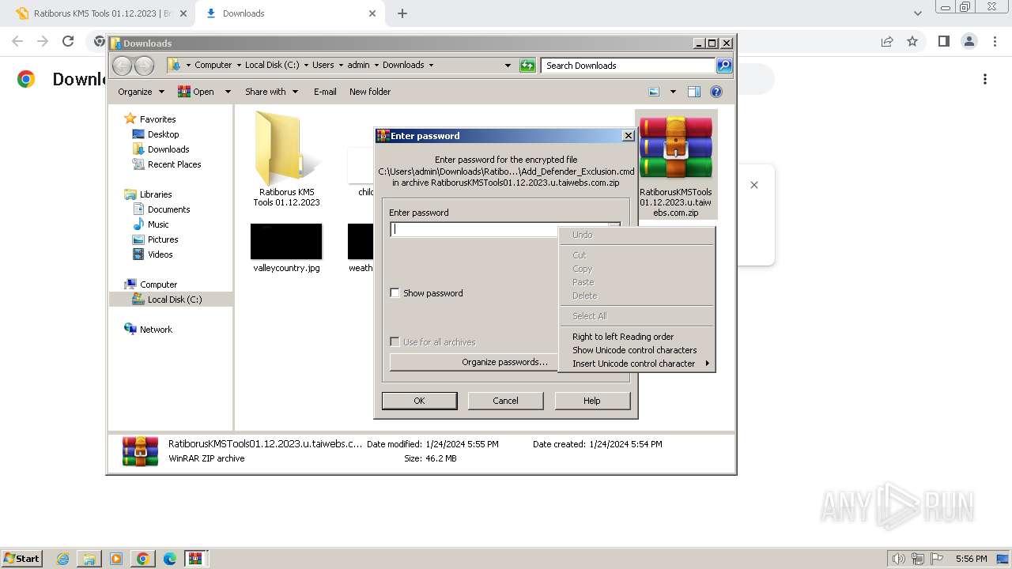
Task: Select Show Unicode control characters
Action: pos(636,350)
